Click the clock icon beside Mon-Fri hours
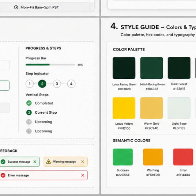196x196 pixels. [16, 7]
